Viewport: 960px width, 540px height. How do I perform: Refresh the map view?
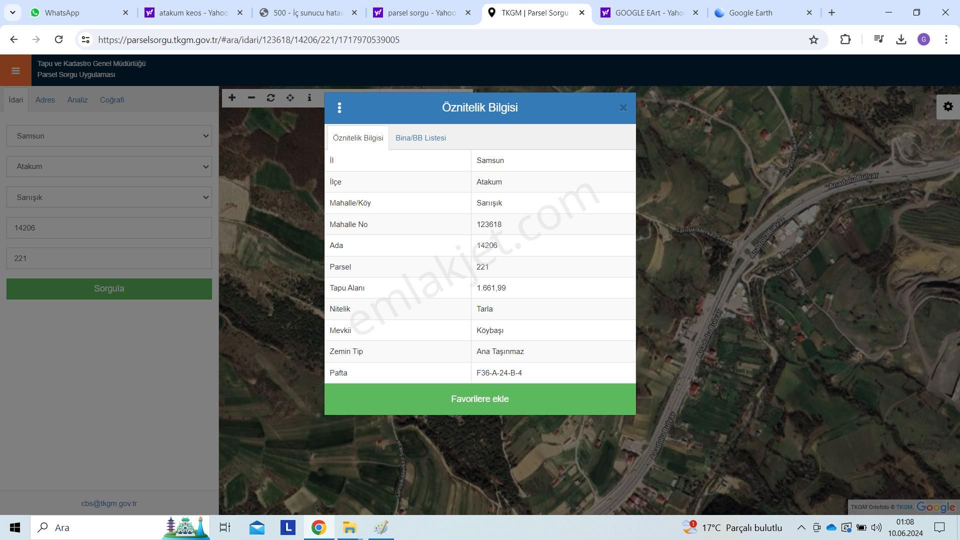point(270,98)
